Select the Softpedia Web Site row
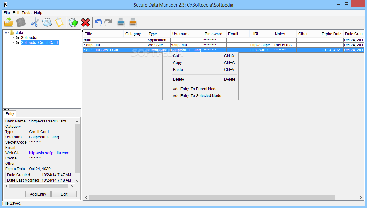The height and width of the screenshot is (208, 367). click(x=223, y=45)
